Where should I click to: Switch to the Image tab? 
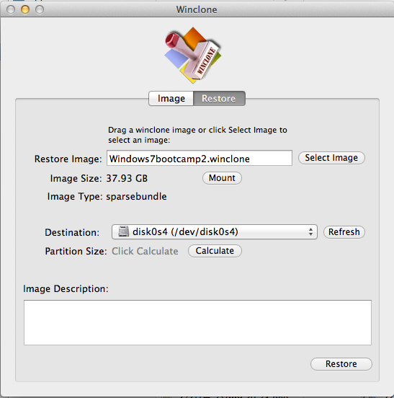[x=171, y=99]
